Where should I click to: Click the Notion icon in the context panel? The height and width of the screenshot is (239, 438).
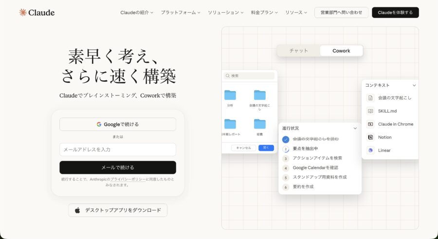pyautogui.click(x=370, y=137)
